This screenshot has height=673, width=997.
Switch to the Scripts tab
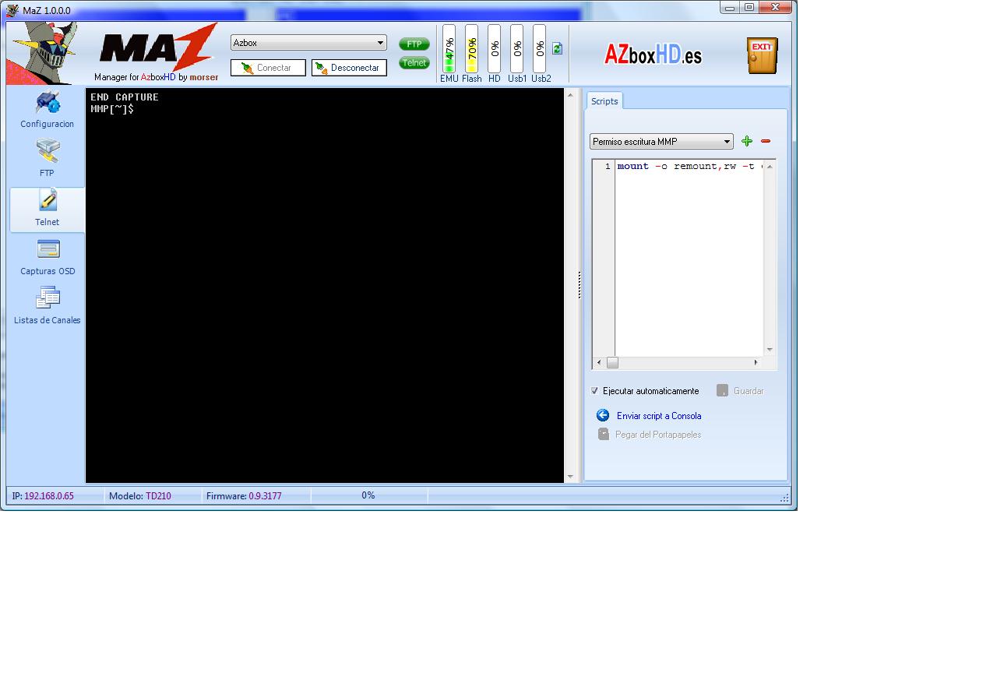pyautogui.click(x=604, y=101)
